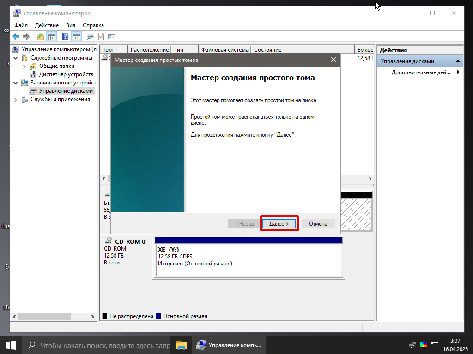Click the gray Forward arrow in toolbar
The height and width of the screenshot is (354, 473).
(x=26, y=37)
